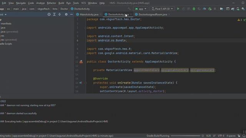Click the vbgsoftech breadcrumb

(x=43, y=9)
